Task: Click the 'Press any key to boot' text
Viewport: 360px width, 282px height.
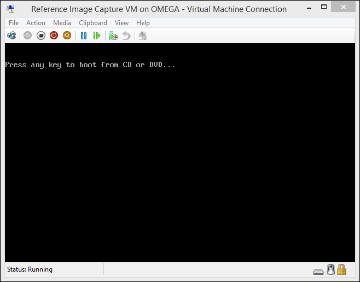Action: pos(90,65)
